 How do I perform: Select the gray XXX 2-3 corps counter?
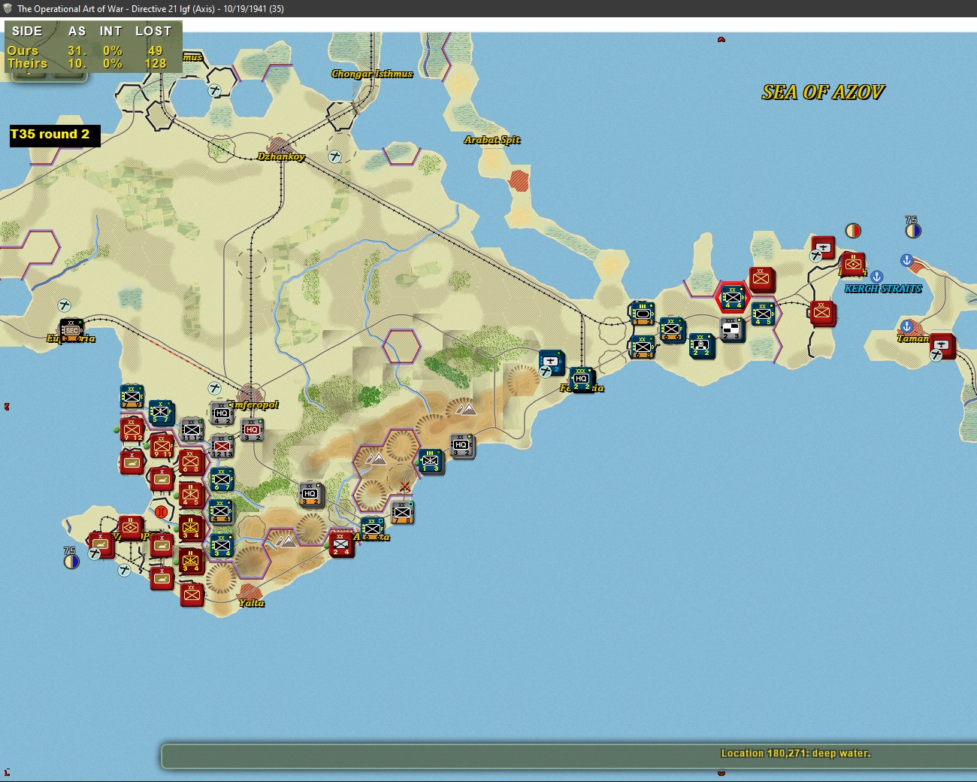pyautogui.click(x=732, y=329)
